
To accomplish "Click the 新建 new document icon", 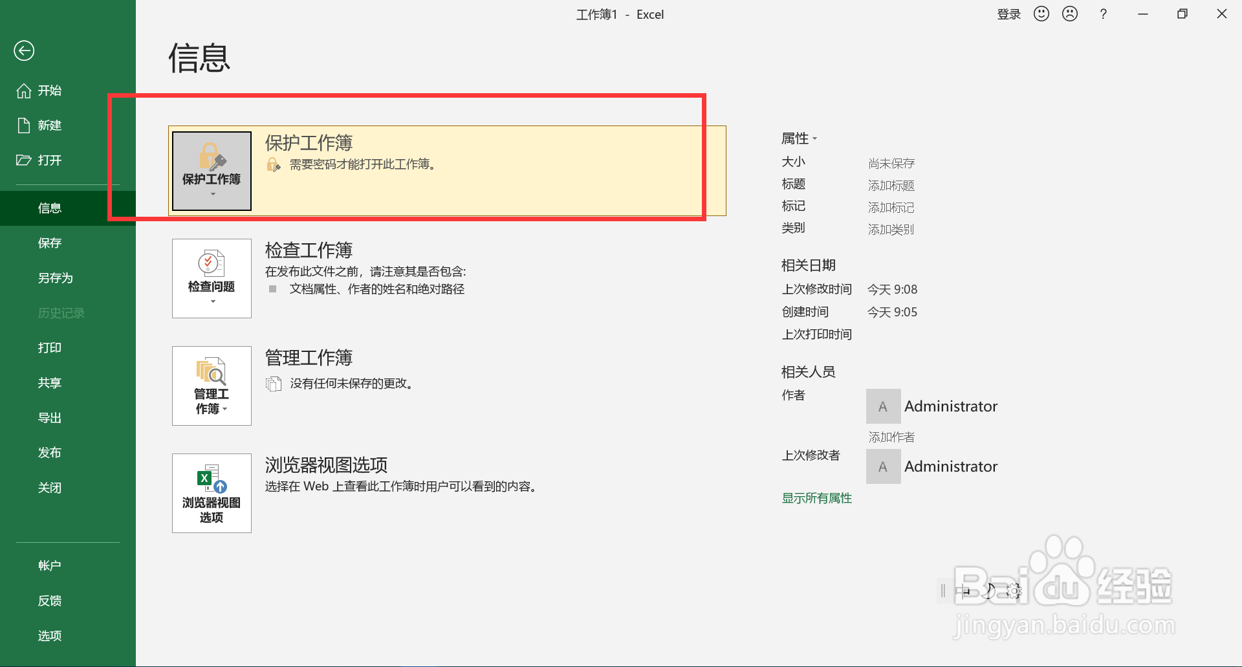I will tap(23, 125).
